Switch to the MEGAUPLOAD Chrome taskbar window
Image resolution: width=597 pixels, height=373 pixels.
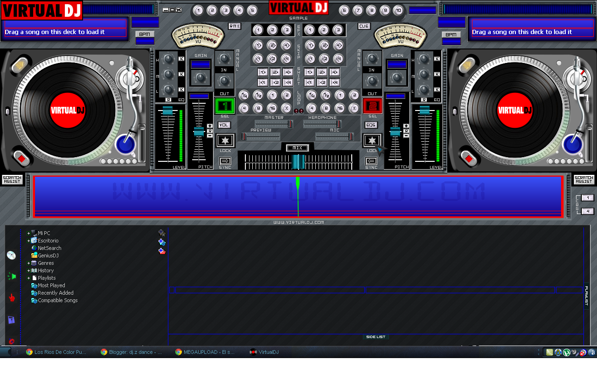coord(205,352)
